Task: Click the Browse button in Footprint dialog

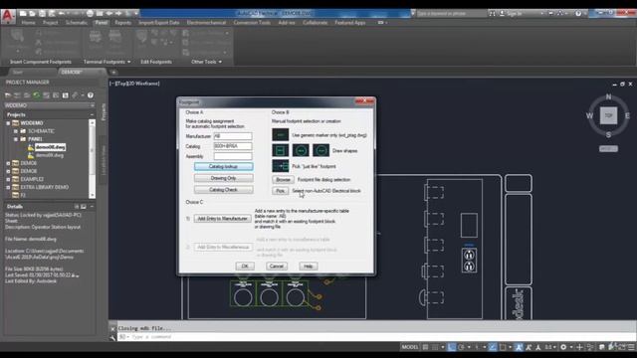Action: pos(283,179)
